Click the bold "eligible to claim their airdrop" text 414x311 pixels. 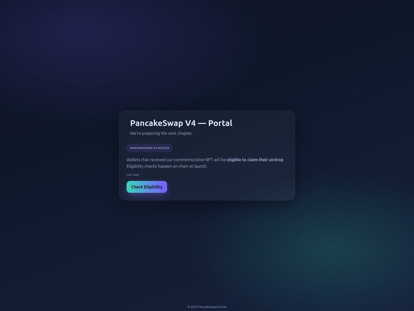tap(255, 160)
